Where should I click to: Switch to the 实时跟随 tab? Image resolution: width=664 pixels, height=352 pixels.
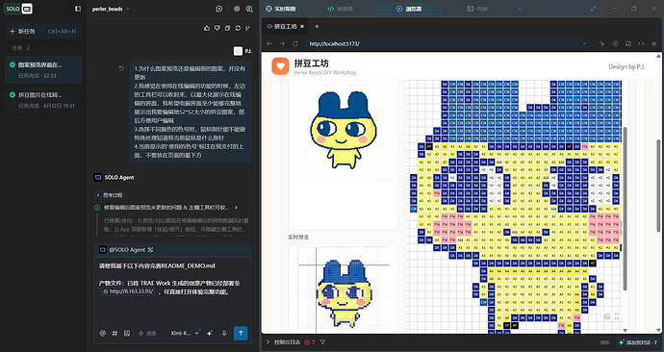click(281, 9)
